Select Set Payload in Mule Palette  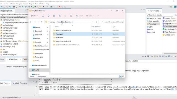(x=170, y=29)
